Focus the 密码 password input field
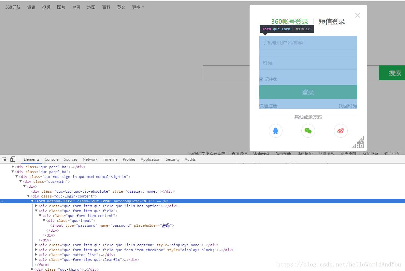Screen dimensions: 405x271 (308, 63)
